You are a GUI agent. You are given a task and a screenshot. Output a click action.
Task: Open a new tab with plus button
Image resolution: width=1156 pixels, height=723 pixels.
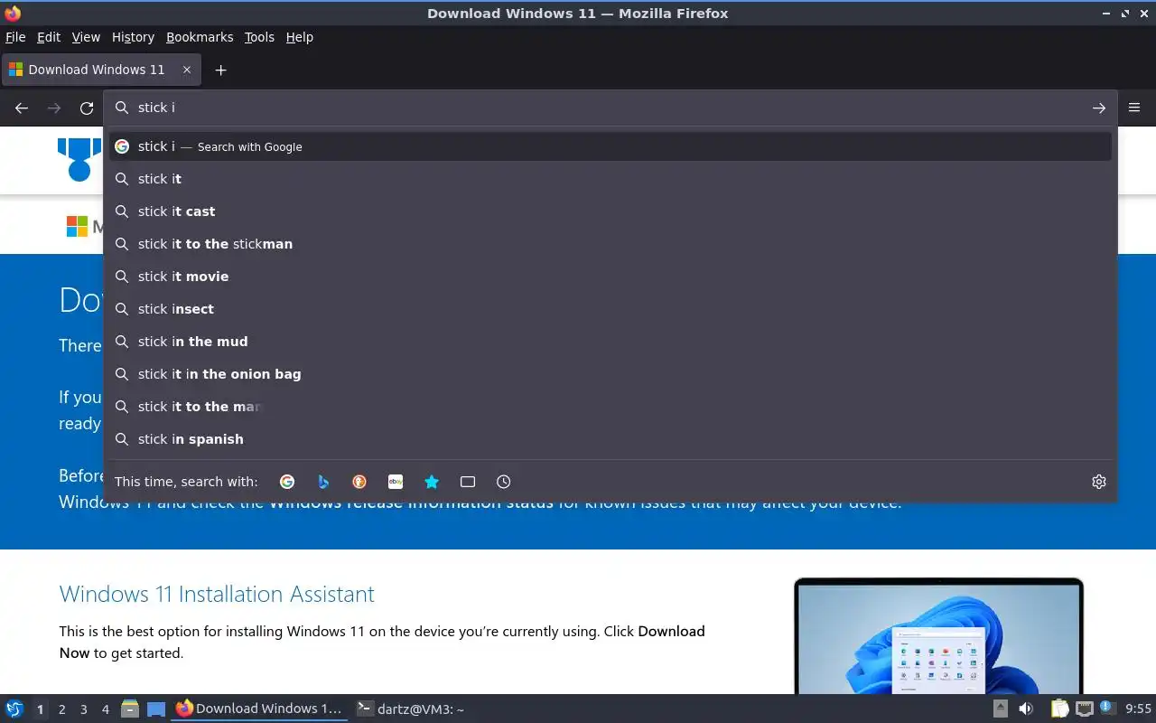coord(220,70)
